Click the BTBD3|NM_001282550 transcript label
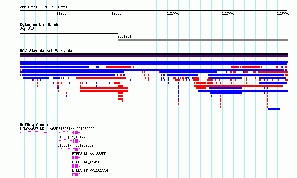This screenshot has width=297, height=178. pyautogui.click(x=76, y=129)
